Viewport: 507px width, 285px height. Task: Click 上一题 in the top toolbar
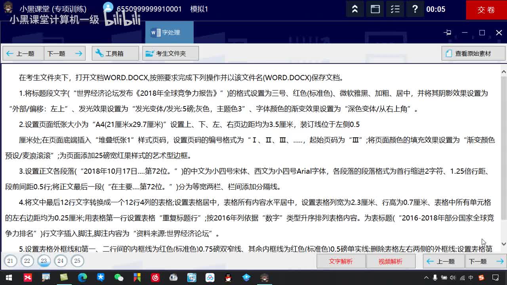pos(23,53)
